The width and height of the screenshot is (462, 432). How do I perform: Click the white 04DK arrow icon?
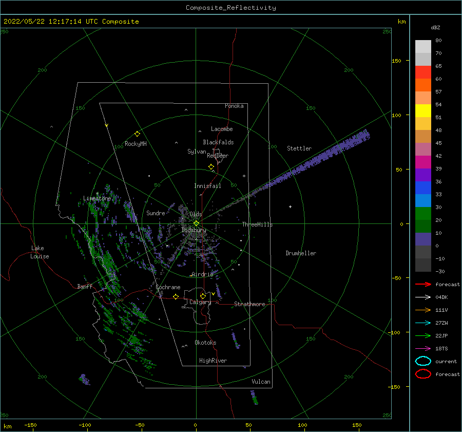click(423, 297)
